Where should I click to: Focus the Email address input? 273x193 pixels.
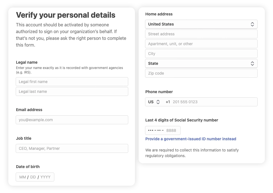[x=72, y=120]
